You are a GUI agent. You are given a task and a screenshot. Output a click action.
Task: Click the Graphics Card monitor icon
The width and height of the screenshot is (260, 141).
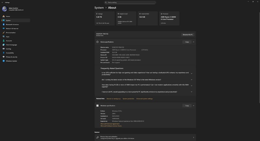point(118,14)
